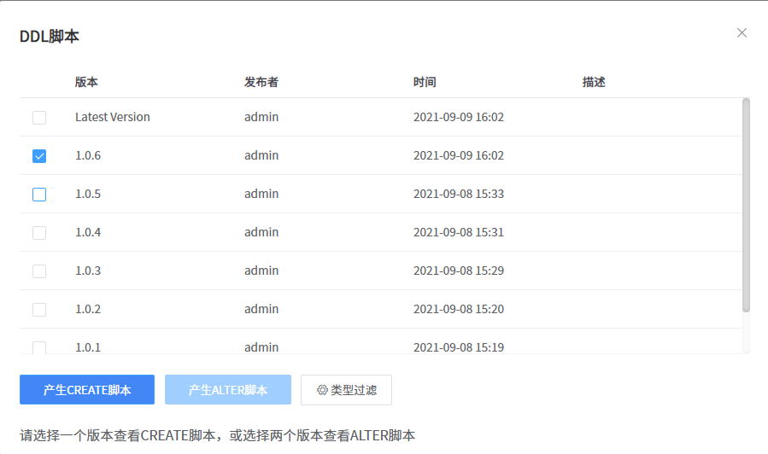The width and height of the screenshot is (768, 454).
Task: Enable the 1.0.3 version checkbox
Action: pos(39,271)
